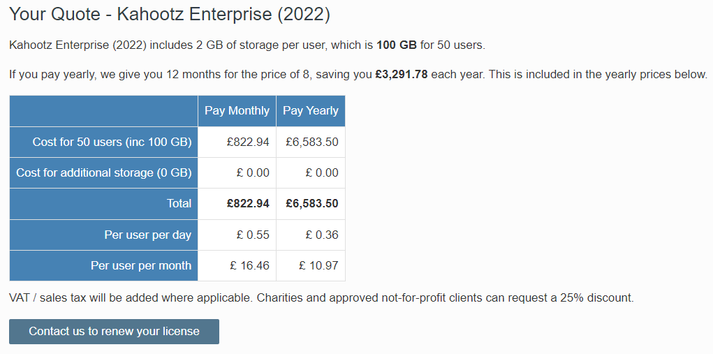Screen dimensions: 713x354
Task: Click the 'Your Quote - Kahootz Enterprise' heading
Action: (170, 14)
